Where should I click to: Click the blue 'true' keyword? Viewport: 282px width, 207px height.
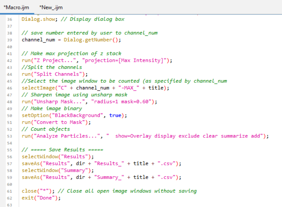115,115
